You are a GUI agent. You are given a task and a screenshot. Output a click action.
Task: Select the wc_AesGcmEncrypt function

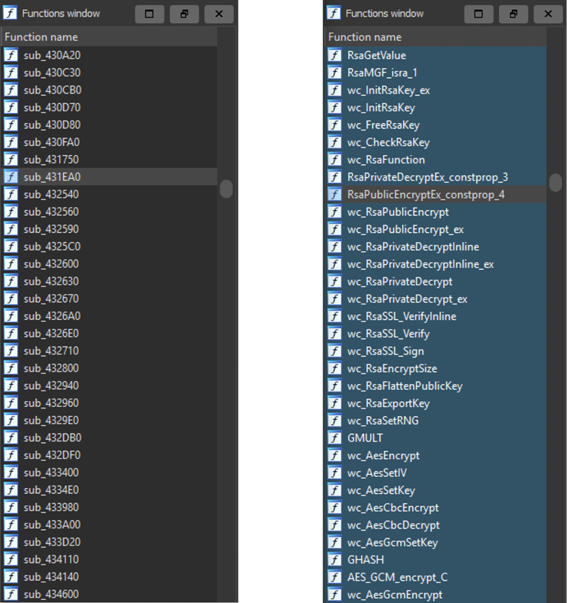394,595
